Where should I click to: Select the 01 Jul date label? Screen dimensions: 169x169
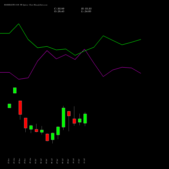[x=35, y=161]
